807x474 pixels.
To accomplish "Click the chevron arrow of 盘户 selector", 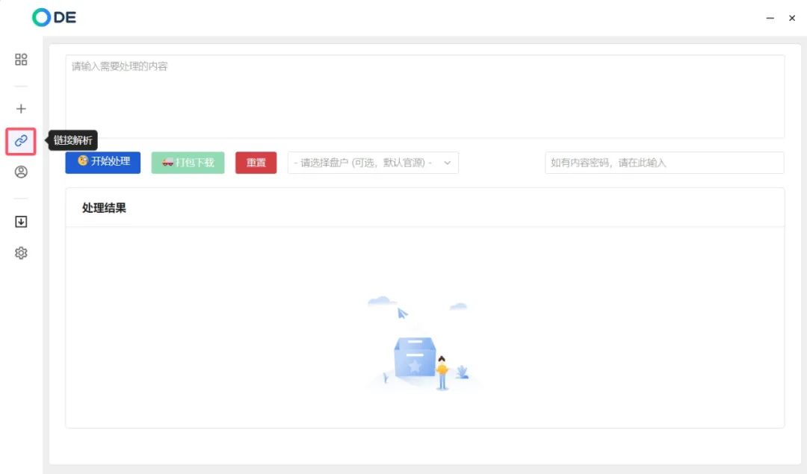I will 448,163.
